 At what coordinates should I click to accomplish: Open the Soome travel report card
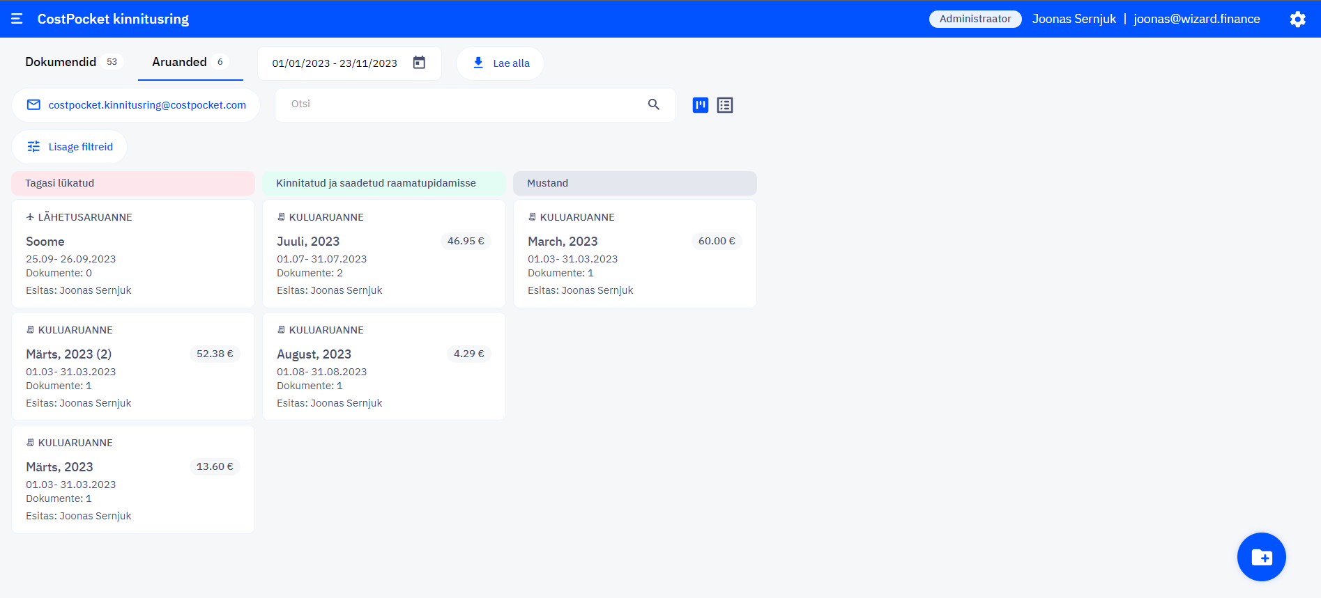(133, 254)
